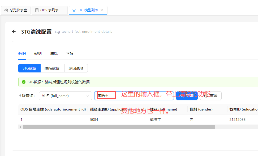Switch to the 拒绝数据 segment
258x156 pixels.
(x=52, y=68)
